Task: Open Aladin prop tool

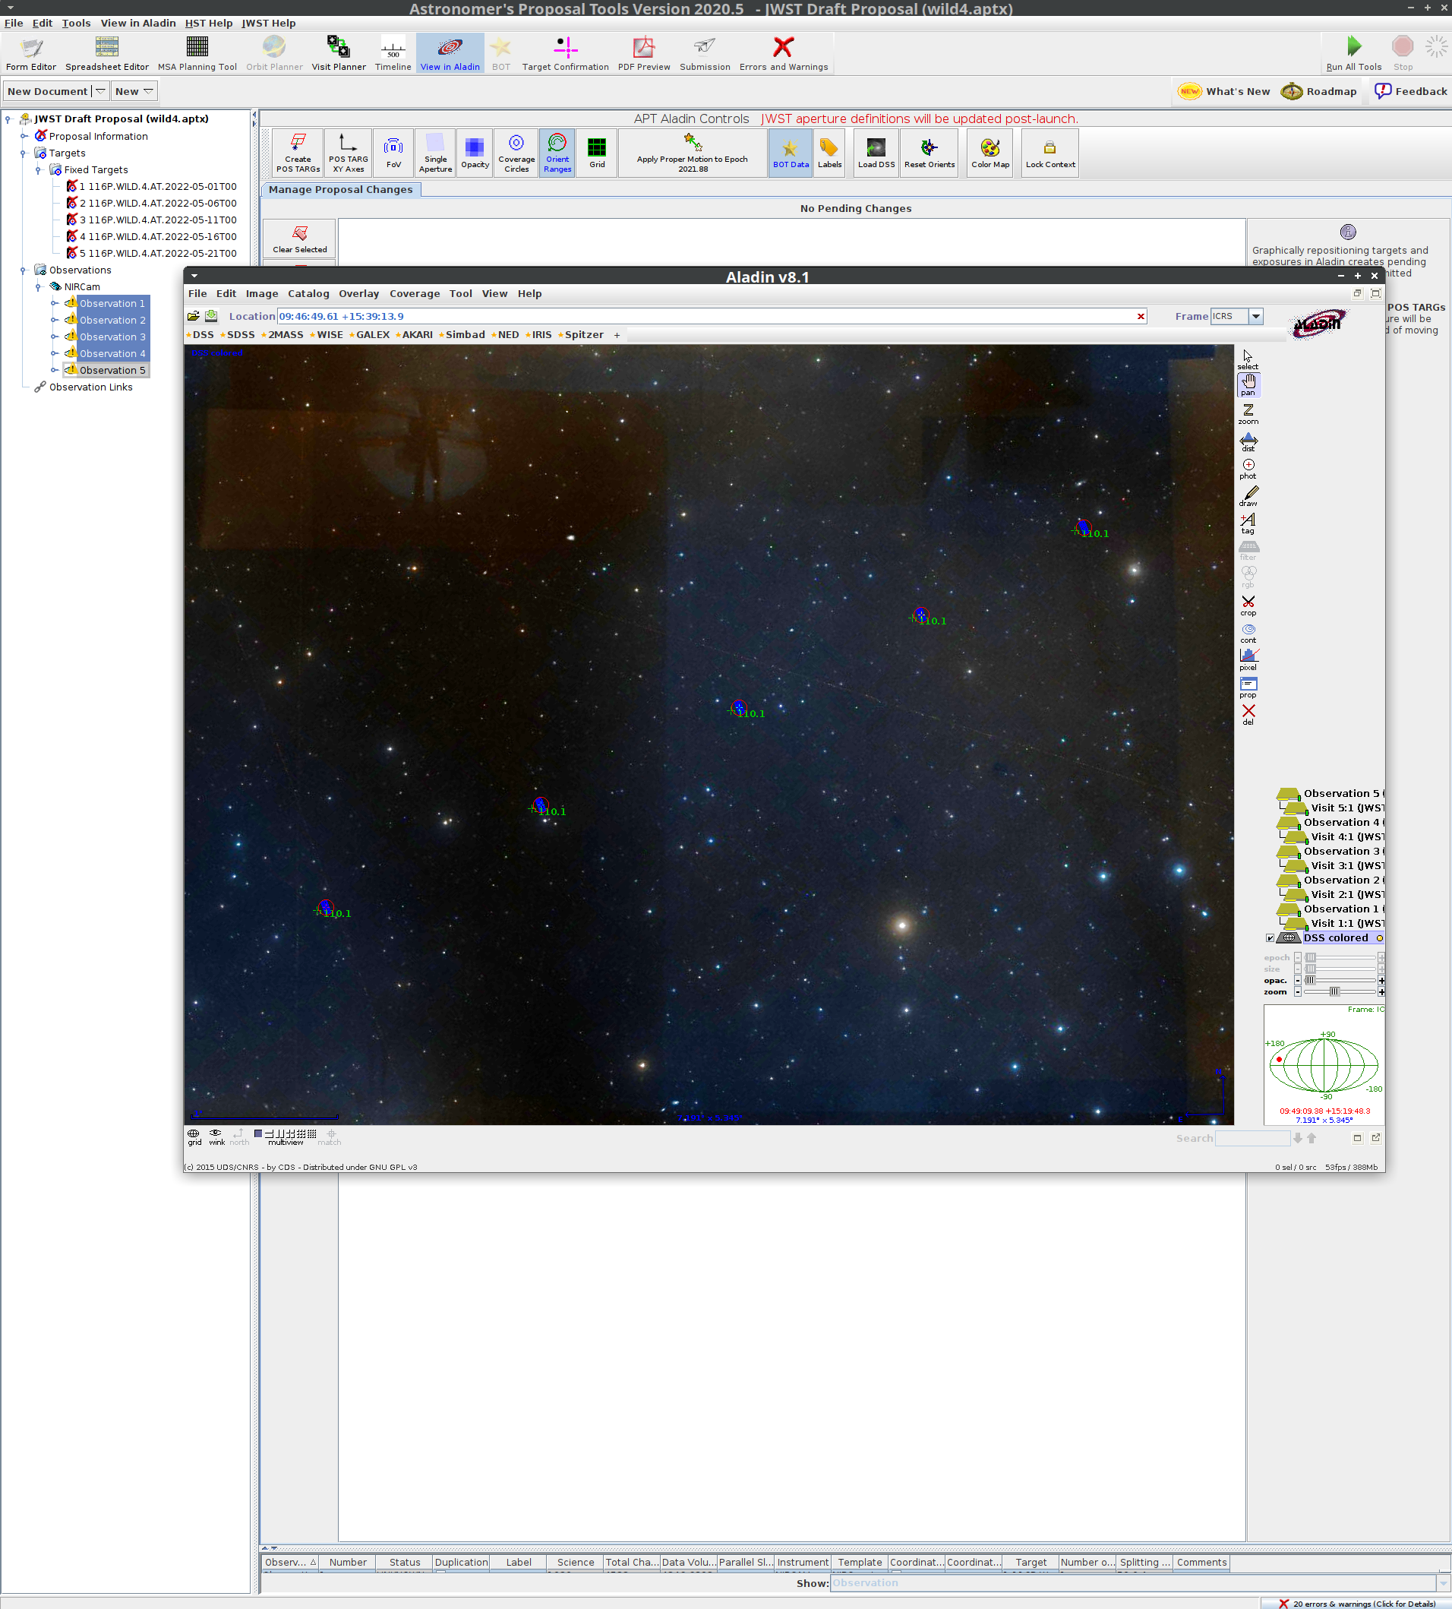Action: click(1248, 688)
